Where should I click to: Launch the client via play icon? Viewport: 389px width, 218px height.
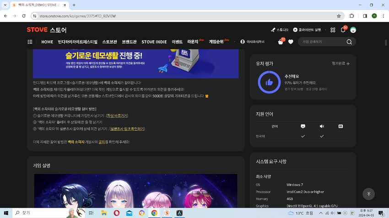pyautogui.click(x=307, y=30)
